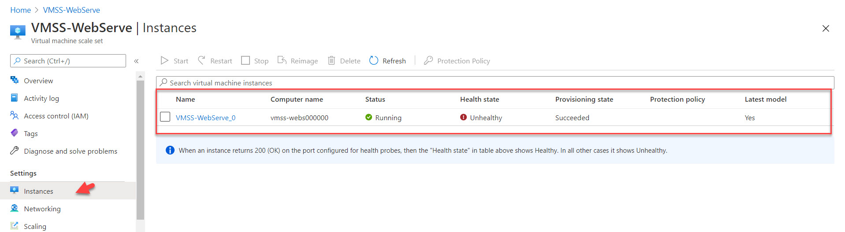
Task: Select the VMSS-WebServe_0 row checkbox
Action: click(x=165, y=117)
